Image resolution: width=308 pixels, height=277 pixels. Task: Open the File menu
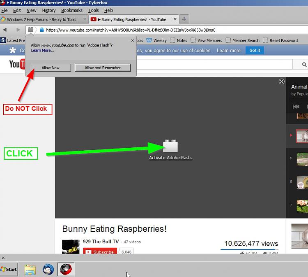(x=5, y=10)
